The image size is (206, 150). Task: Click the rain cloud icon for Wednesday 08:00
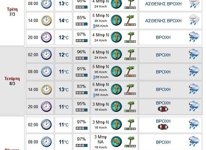click(x=194, y=72)
